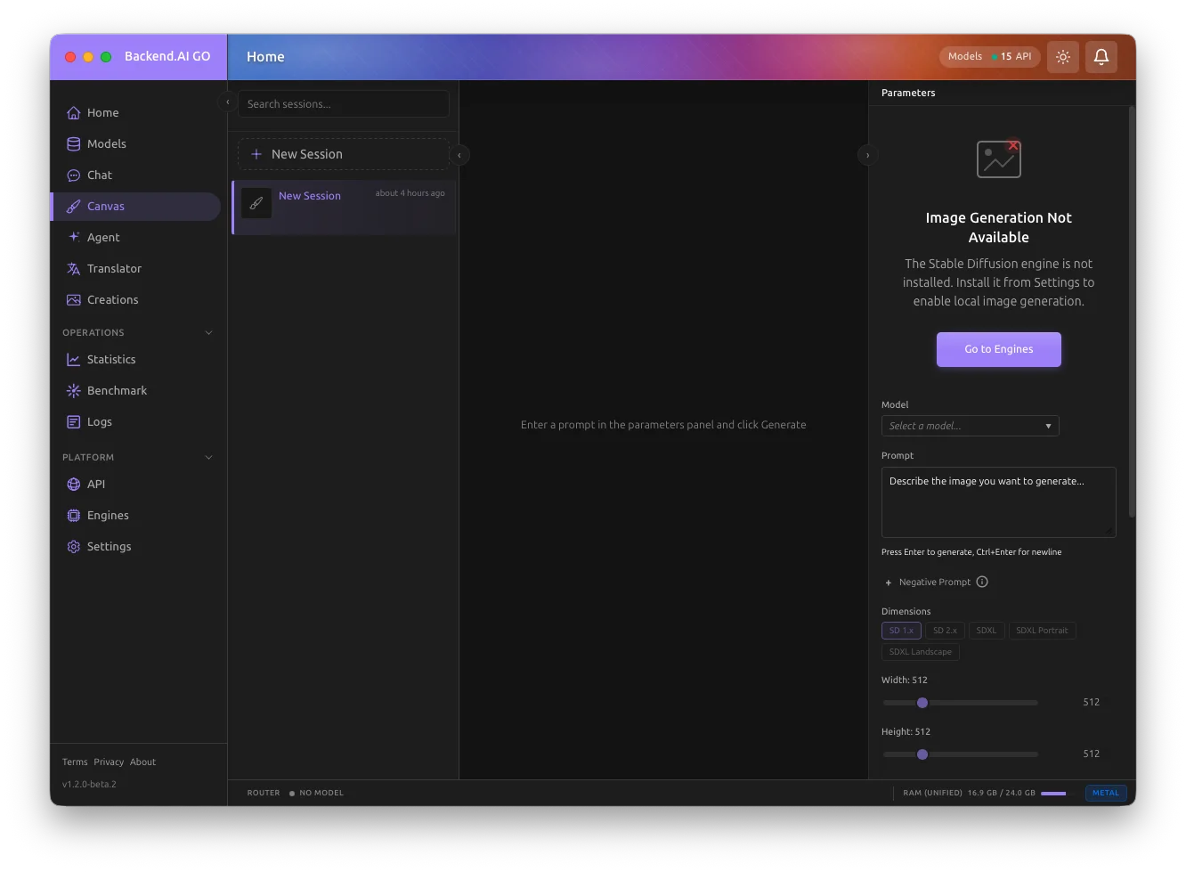
Task: Open the Engines platform page
Action: 108,516
